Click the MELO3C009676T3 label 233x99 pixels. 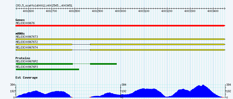27,37
